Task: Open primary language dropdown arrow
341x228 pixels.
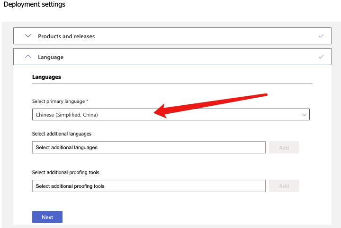Action: pyautogui.click(x=304, y=115)
